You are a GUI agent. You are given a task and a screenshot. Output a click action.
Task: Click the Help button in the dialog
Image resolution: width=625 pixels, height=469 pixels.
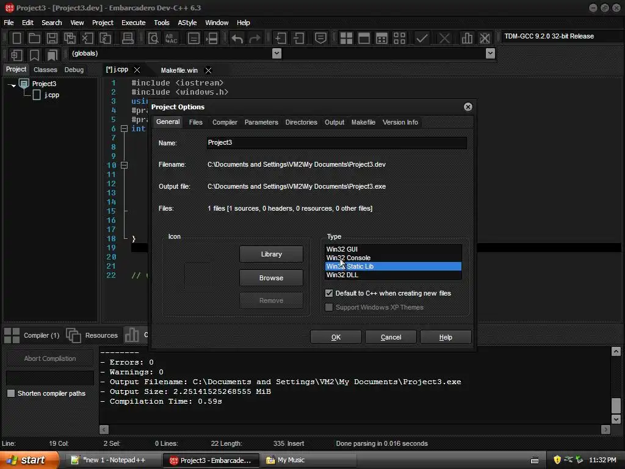[x=446, y=337]
